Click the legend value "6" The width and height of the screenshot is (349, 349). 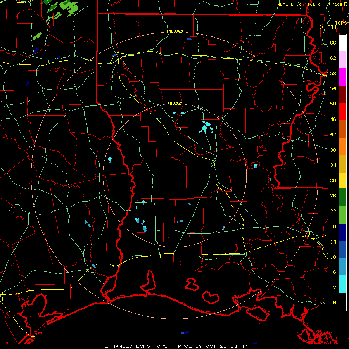(x=335, y=272)
